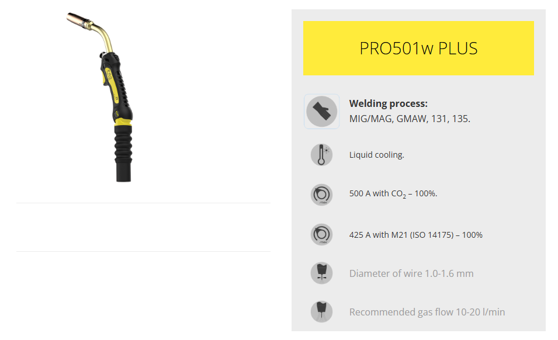Click the welding glove icon
Image resolution: width=558 pixels, height=340 pixels.
pos(321,112)
